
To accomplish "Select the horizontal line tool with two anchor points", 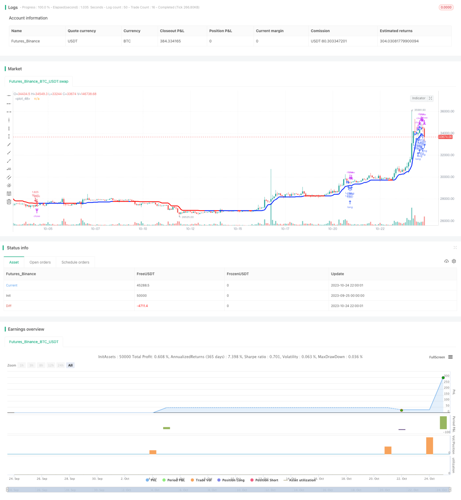I will pyautogui.click(x=9, y=104).
